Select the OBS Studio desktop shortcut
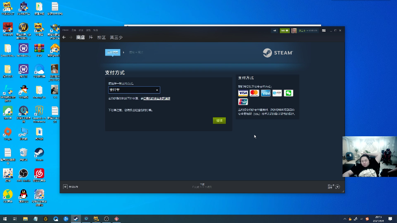This screenshot has height=223, width=397. pos(23,175)
